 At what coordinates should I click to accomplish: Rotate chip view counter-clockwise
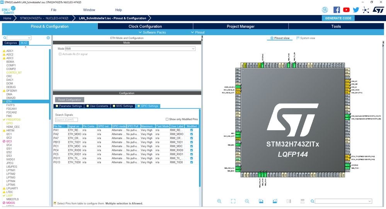[x=275, y=201]
